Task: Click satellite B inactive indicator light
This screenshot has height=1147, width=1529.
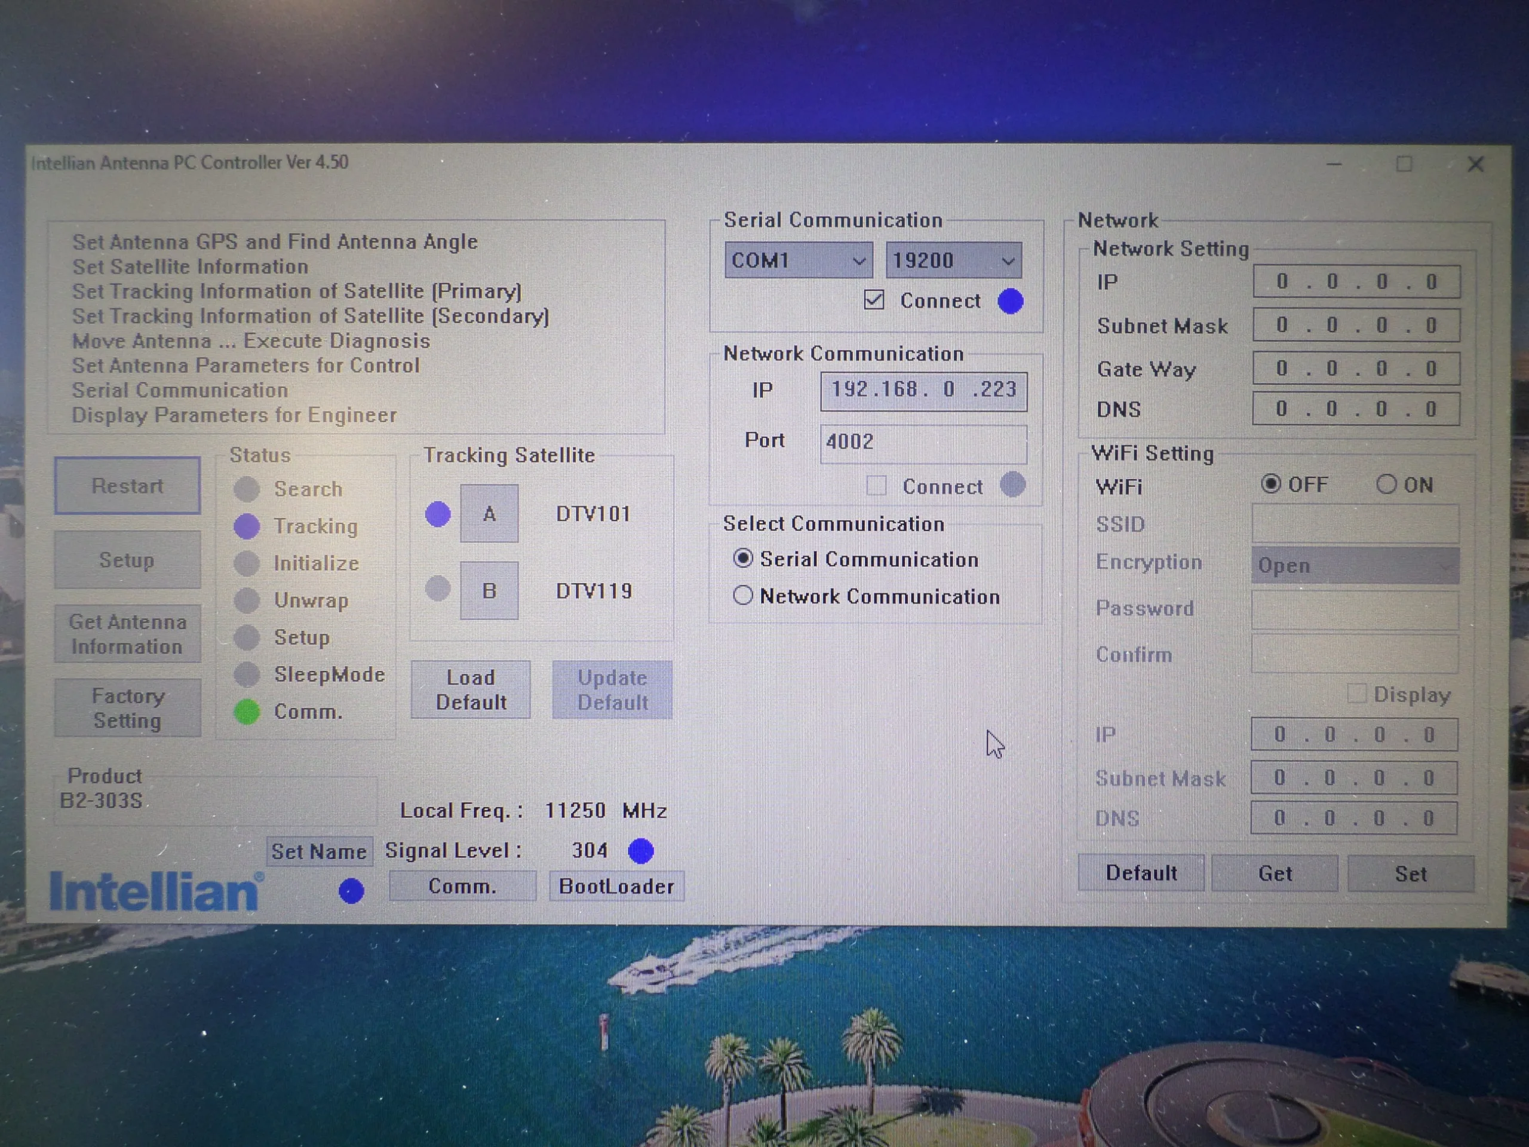Action: (x=437, y=588)
